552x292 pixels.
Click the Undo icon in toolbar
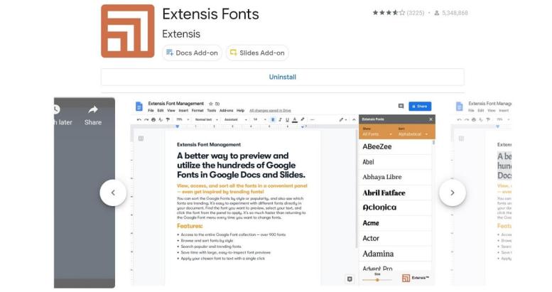click(139, 120)
